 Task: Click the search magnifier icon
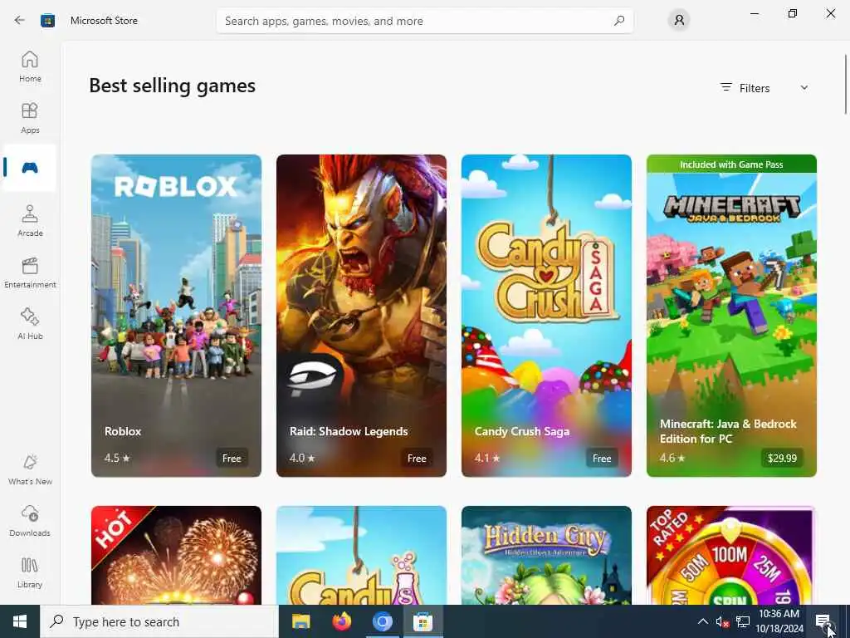click(x=619, y=21)
